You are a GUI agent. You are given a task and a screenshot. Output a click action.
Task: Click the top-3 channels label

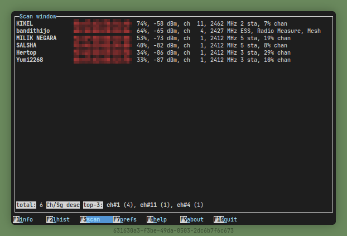(x=93, y=205)
